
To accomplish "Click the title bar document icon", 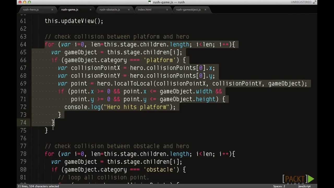I will pos(150,2).
